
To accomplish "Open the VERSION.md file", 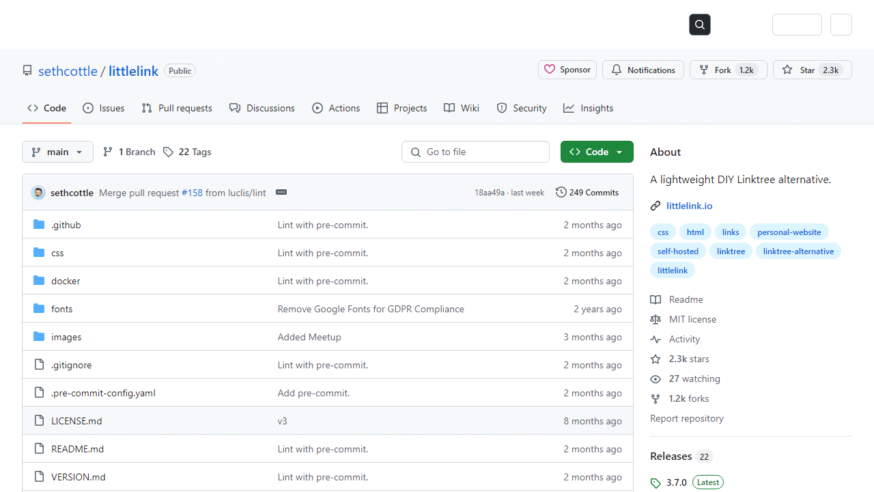I will click(x=79, y=477).
